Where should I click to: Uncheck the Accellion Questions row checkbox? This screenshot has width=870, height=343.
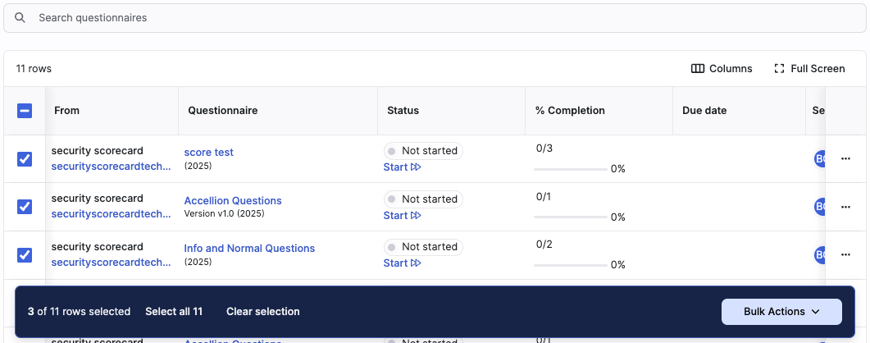25,207
